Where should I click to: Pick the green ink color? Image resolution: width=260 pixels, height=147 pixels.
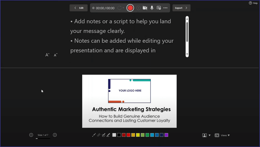[147, 135]
